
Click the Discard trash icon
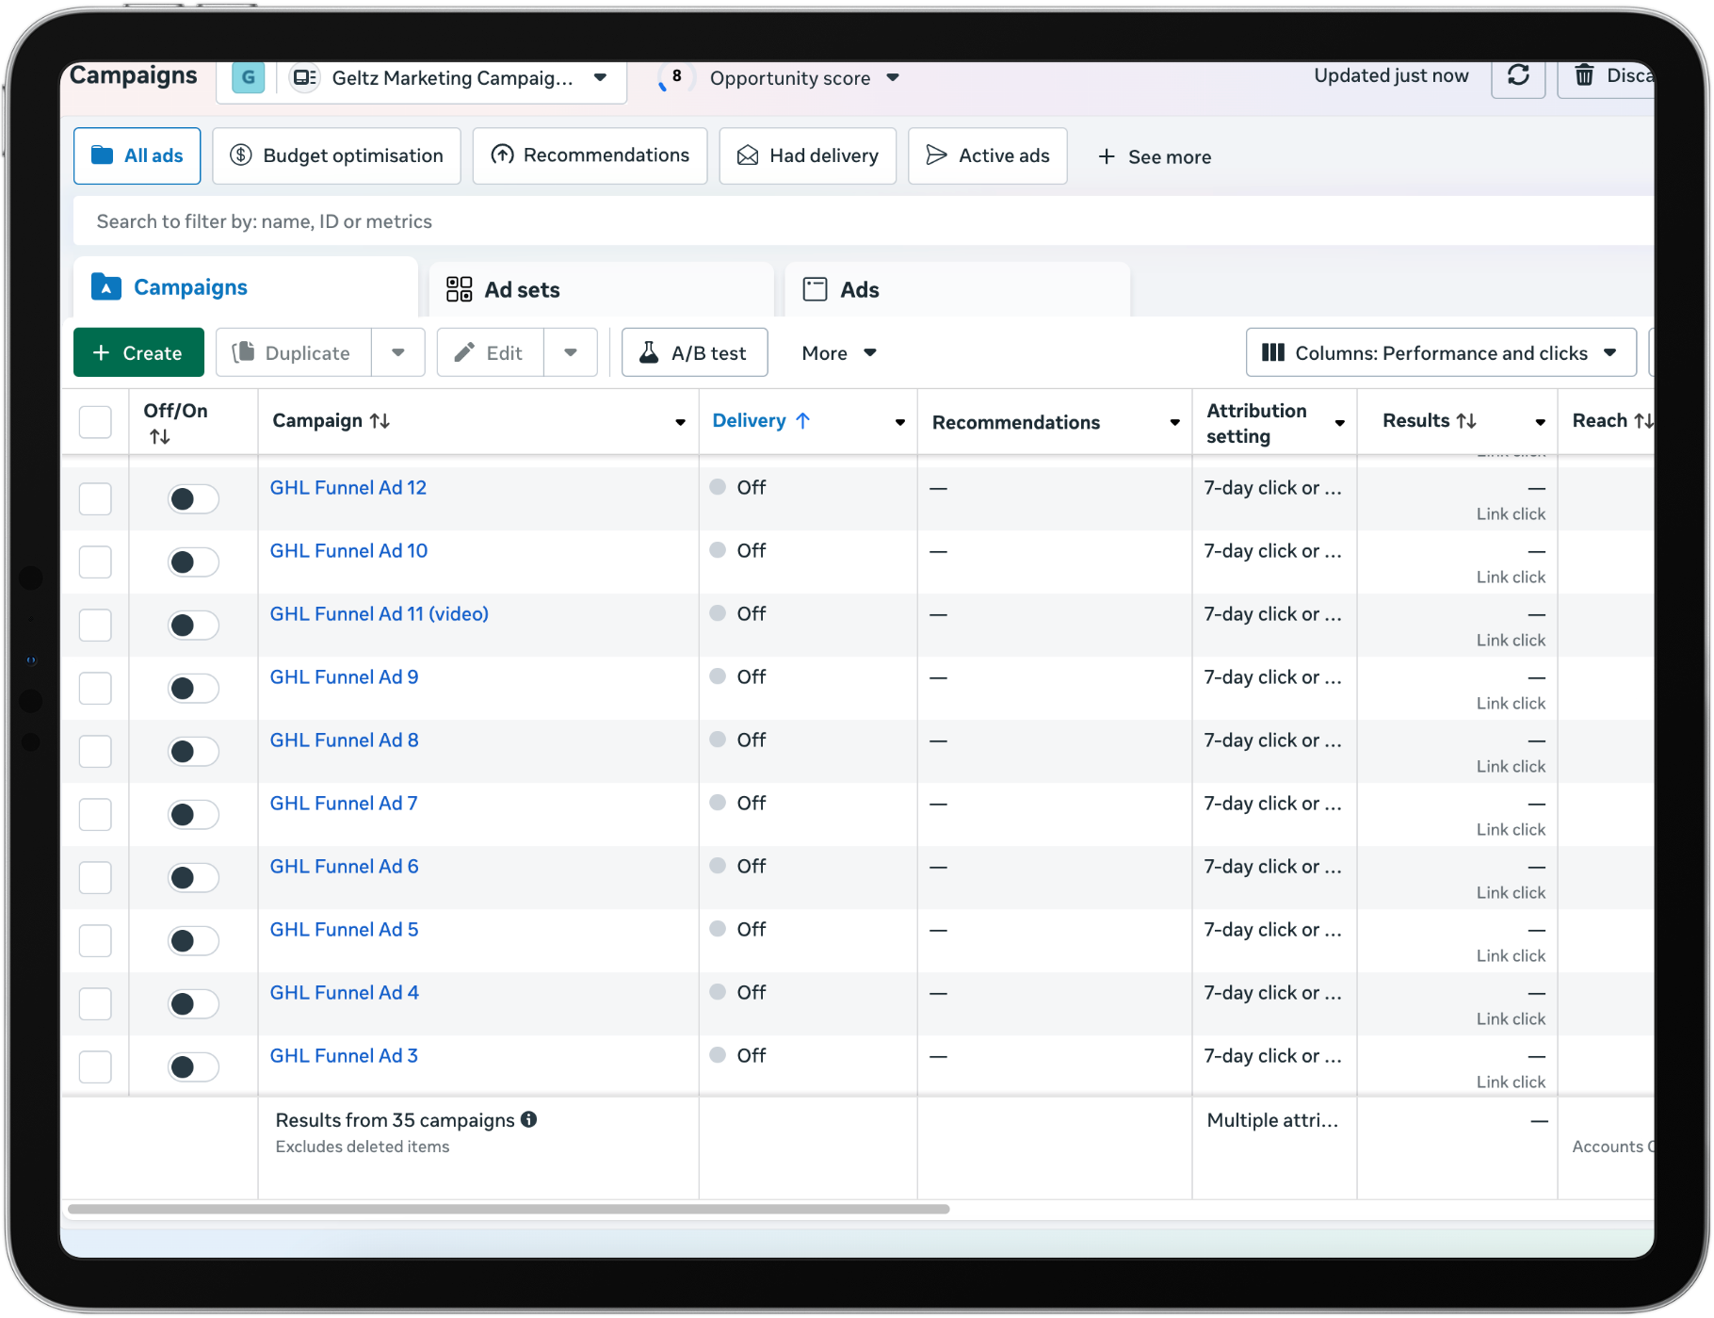1585,76
